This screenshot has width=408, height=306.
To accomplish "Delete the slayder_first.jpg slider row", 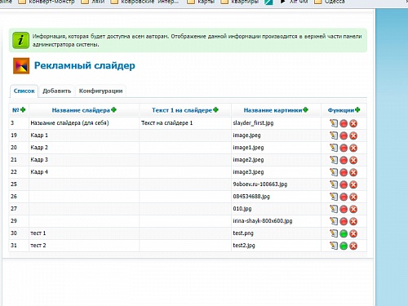I will [x=353, y=123].
